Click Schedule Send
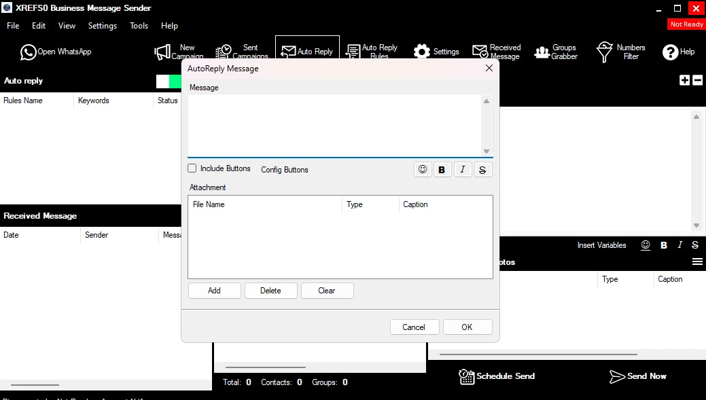Viewport: 706px width, 400px height. tap(497, 377)
